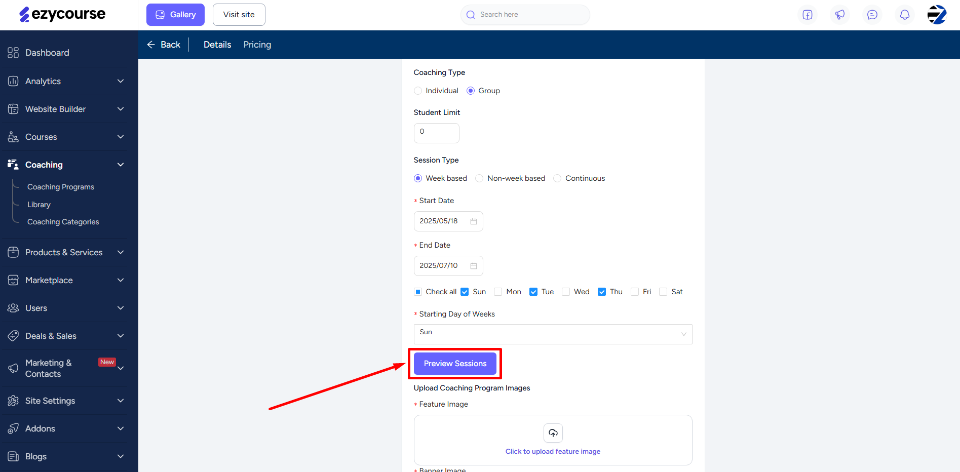Expand the Marketplace chevron
Image resolution: width=960 pixels, height=472 pixels.
[121, 280]
